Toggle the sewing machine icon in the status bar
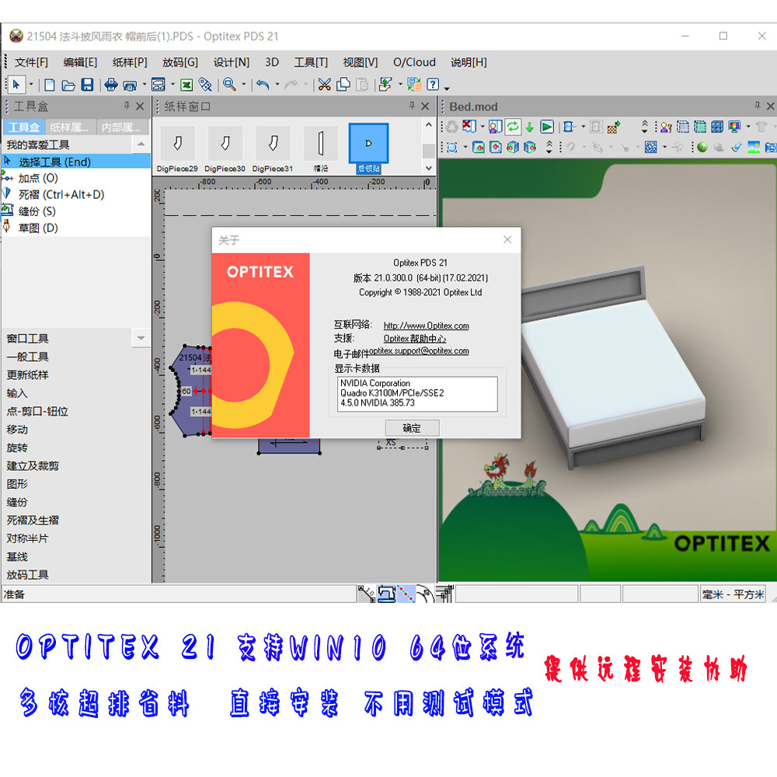Viewport: 777px width, 777px height. [x=386, y=594]
